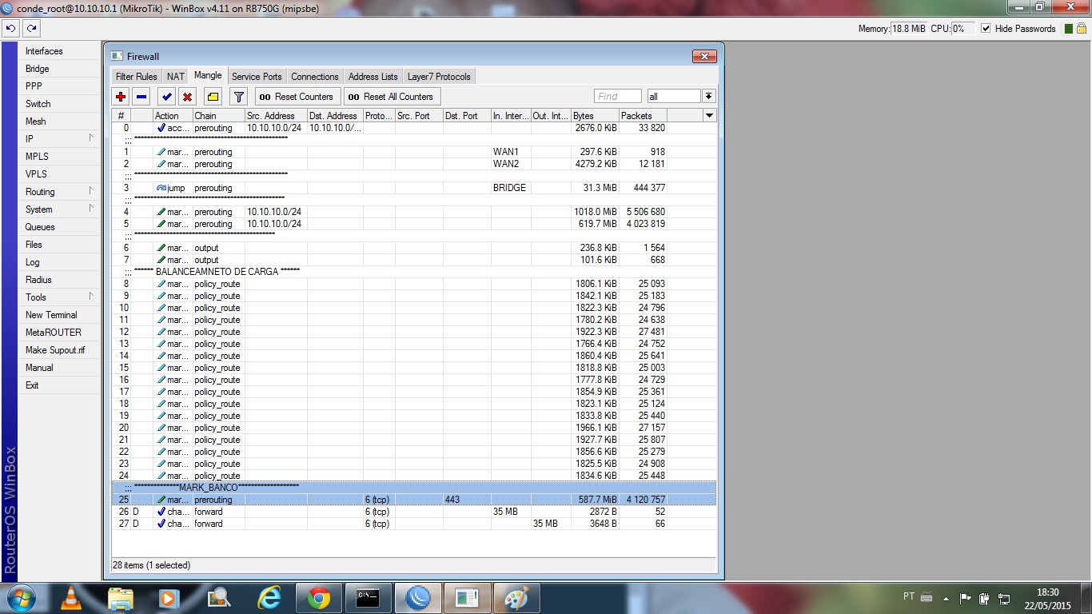Disable the selected rule with the red X
Screen dimensions: 1092x614
click(188, 97)
